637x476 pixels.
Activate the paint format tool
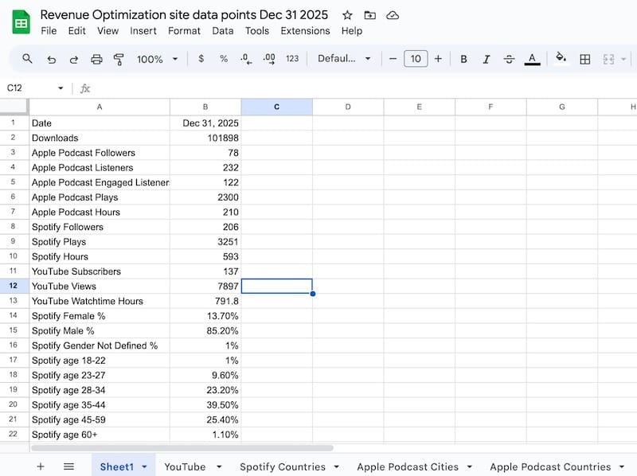pyautogui.click(x=119, y=59)
